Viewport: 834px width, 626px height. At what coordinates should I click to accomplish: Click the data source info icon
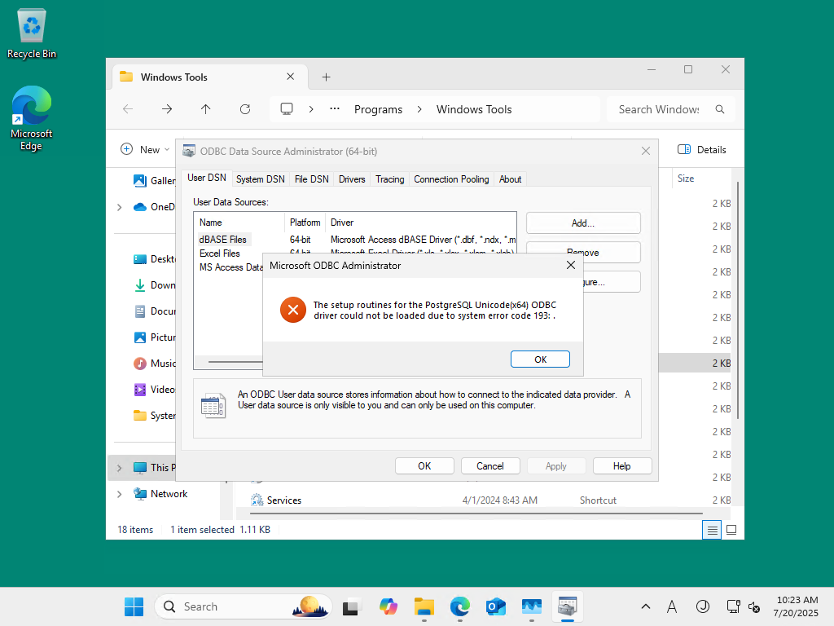213,406
